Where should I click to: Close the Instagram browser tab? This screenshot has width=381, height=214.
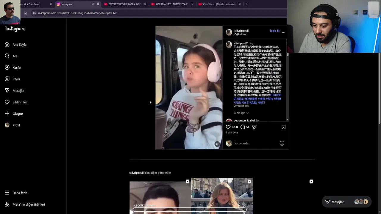pyautogui.click(x=98, y=4)
